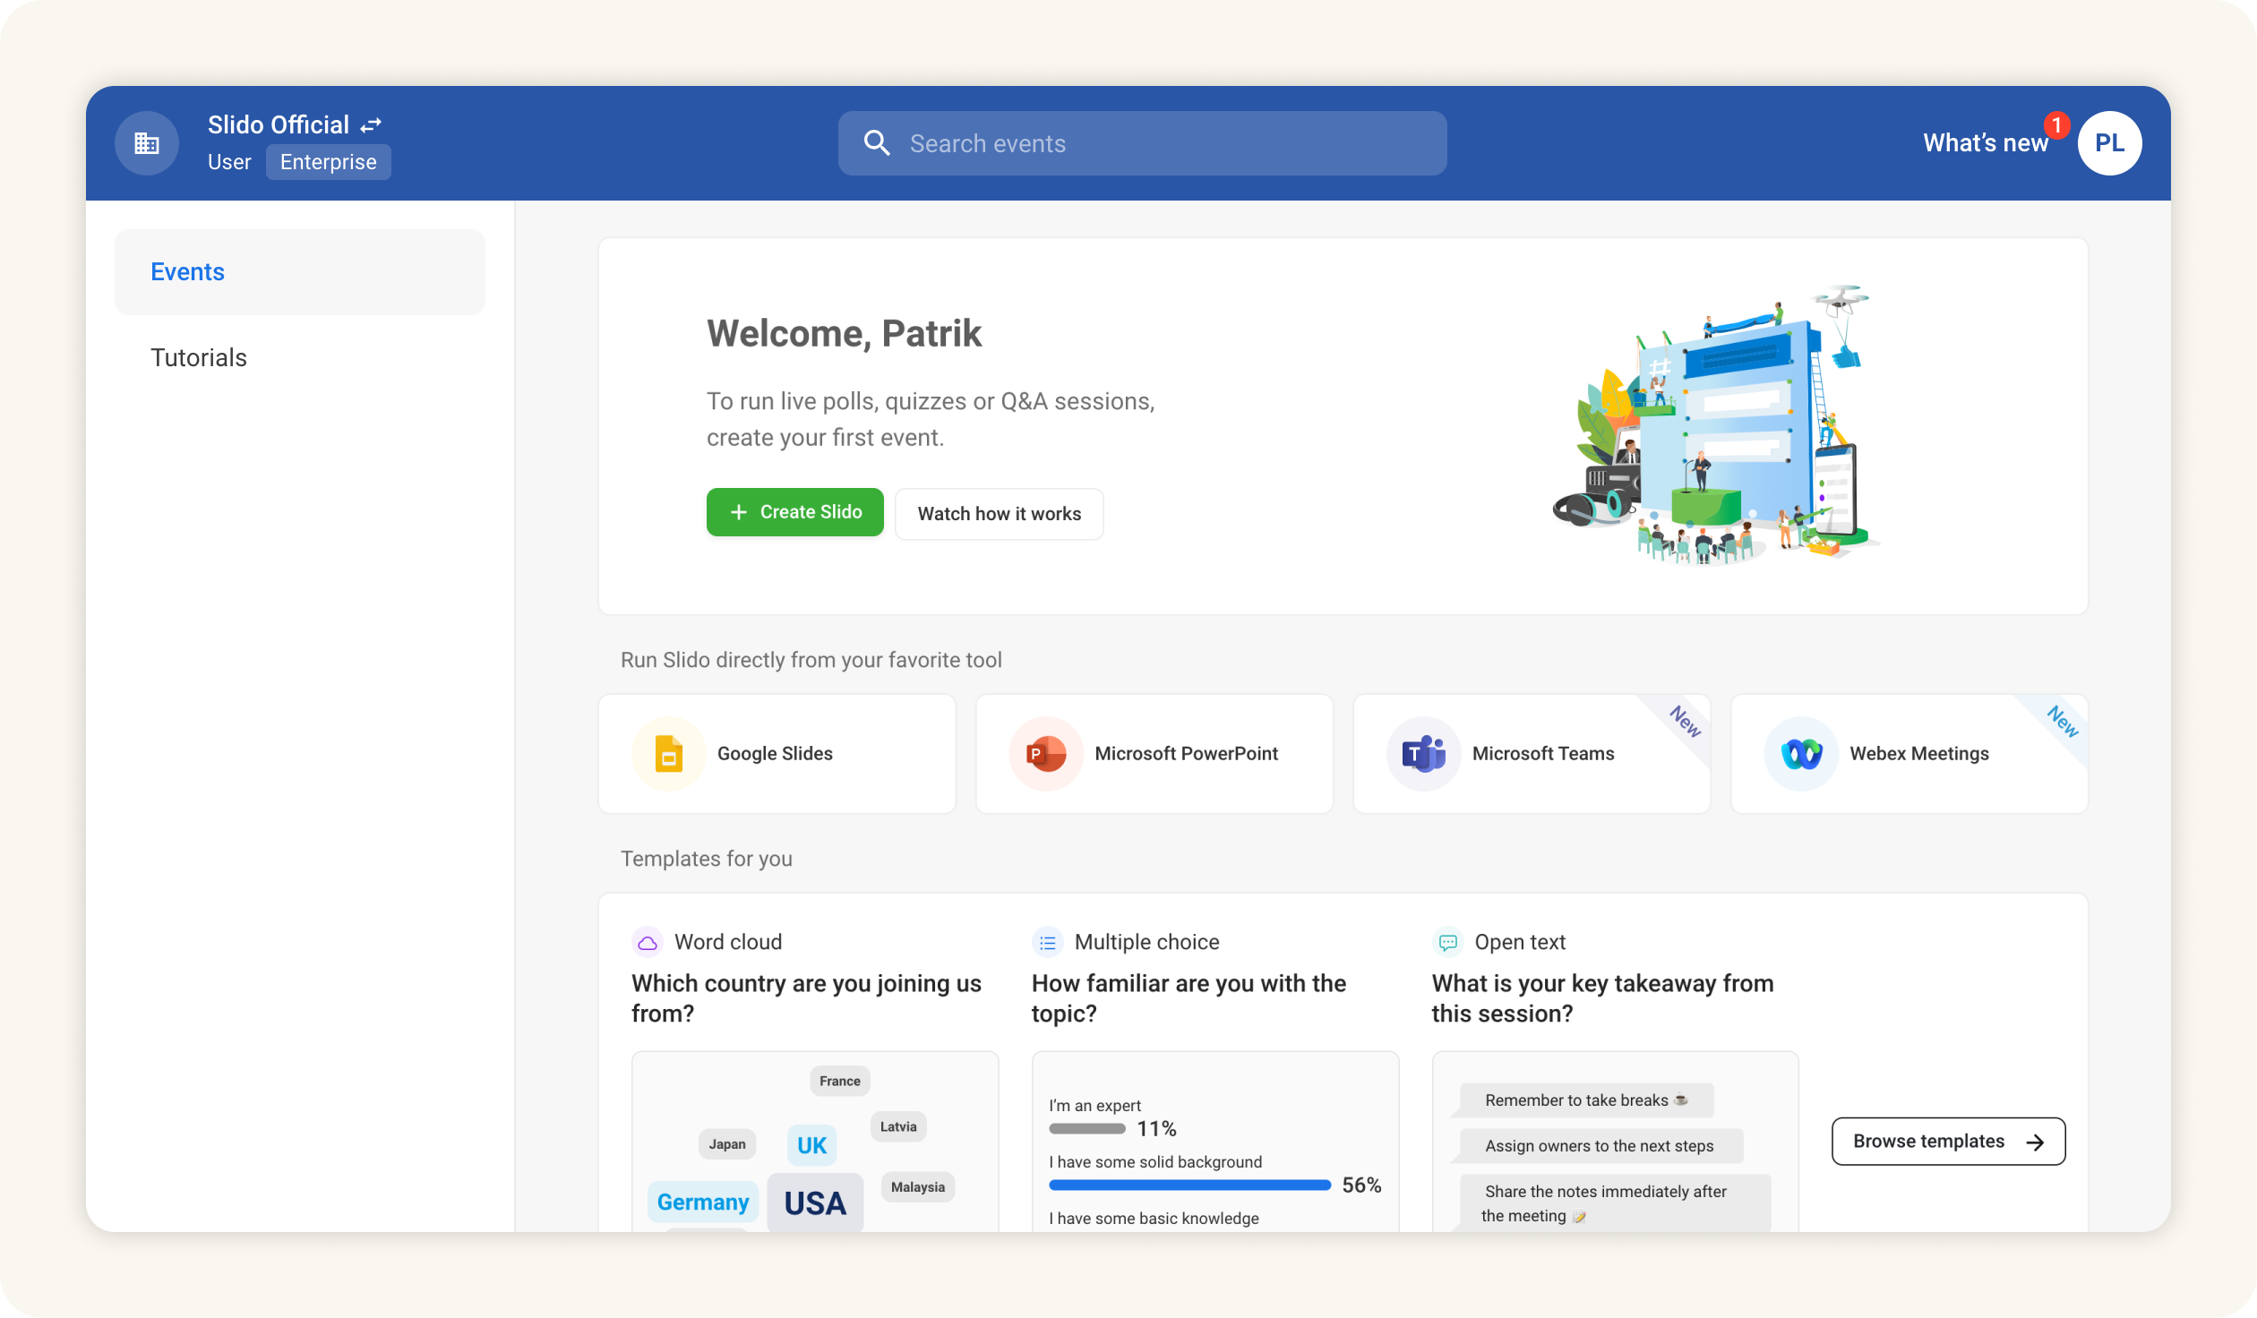Click 'I have some solid background' option

point(1155,1162)
